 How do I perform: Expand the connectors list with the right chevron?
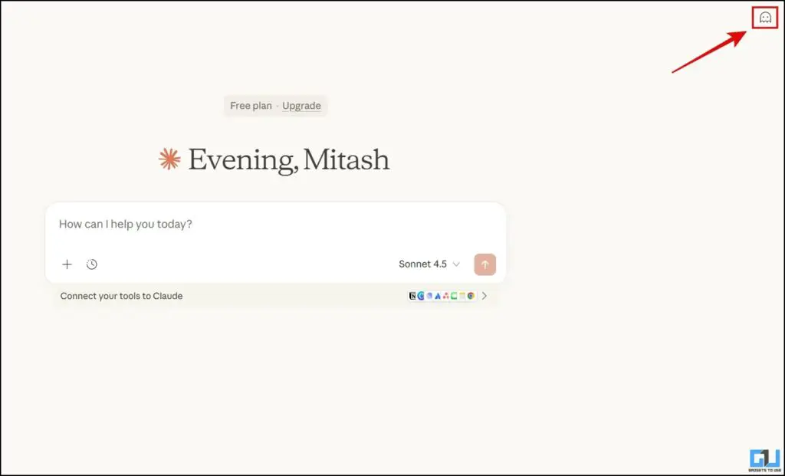click(x=484, y=295)
